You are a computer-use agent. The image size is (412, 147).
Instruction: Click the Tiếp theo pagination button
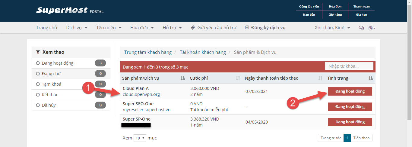point(361,138)
